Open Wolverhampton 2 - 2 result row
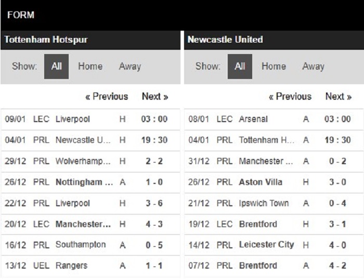This screenshot has height=279, width=364. pos(90,162)
